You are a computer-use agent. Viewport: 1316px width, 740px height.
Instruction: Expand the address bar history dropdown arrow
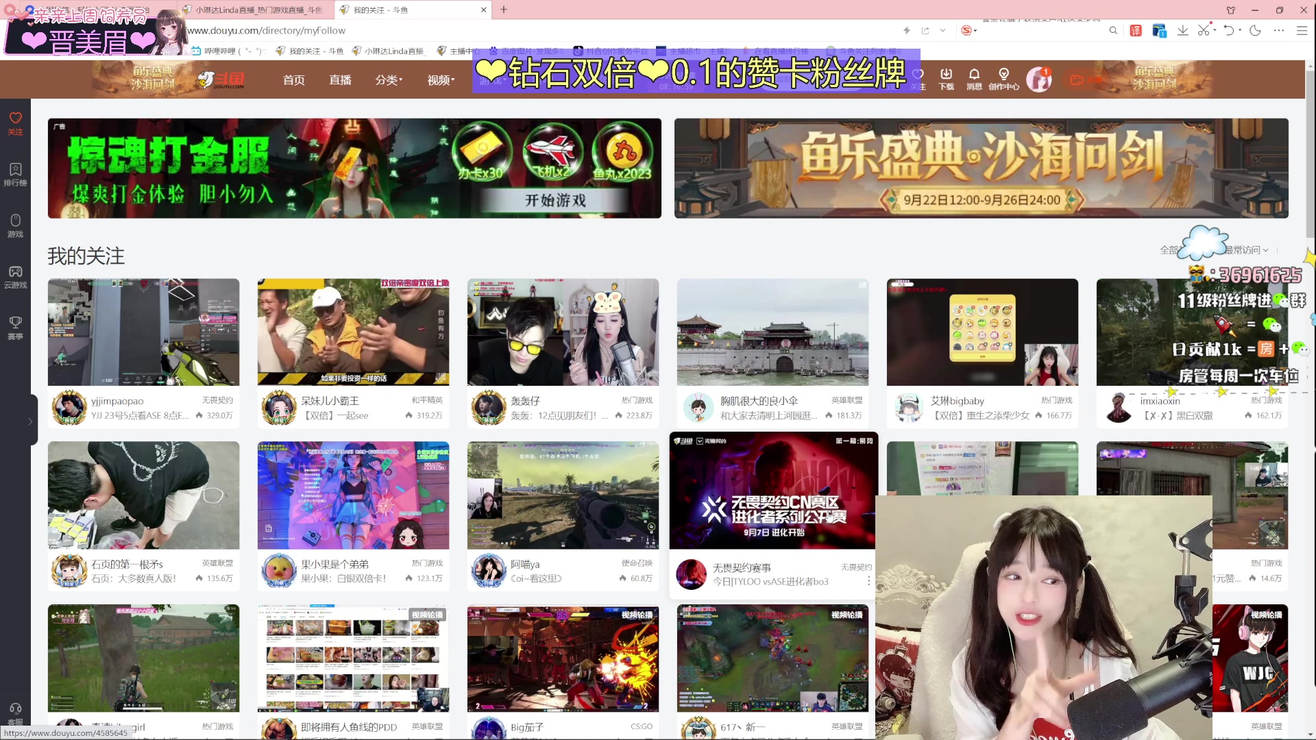coord(942,30)
